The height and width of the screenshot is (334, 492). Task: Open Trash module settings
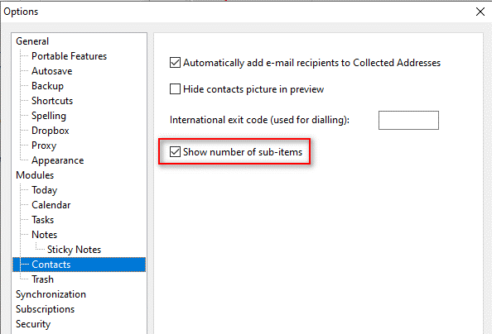(x=42, y=279)
